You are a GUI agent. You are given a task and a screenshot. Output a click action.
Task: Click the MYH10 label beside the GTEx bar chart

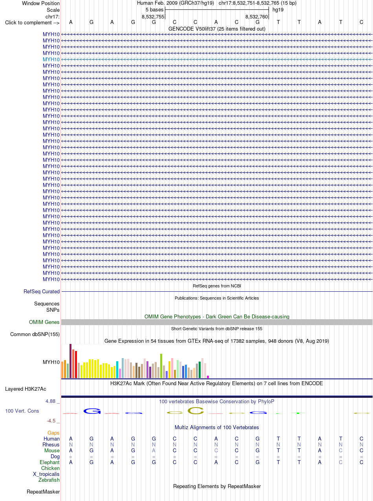(x=51, y=362)
